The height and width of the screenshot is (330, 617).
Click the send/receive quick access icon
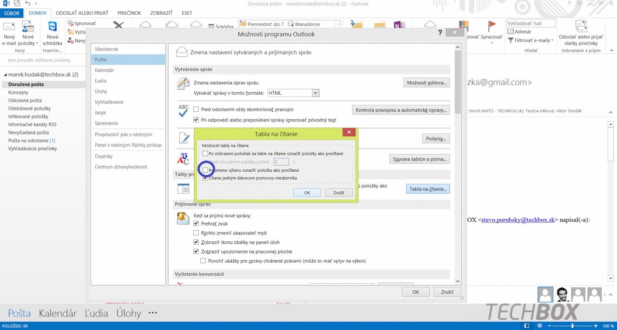pos(17,4)
